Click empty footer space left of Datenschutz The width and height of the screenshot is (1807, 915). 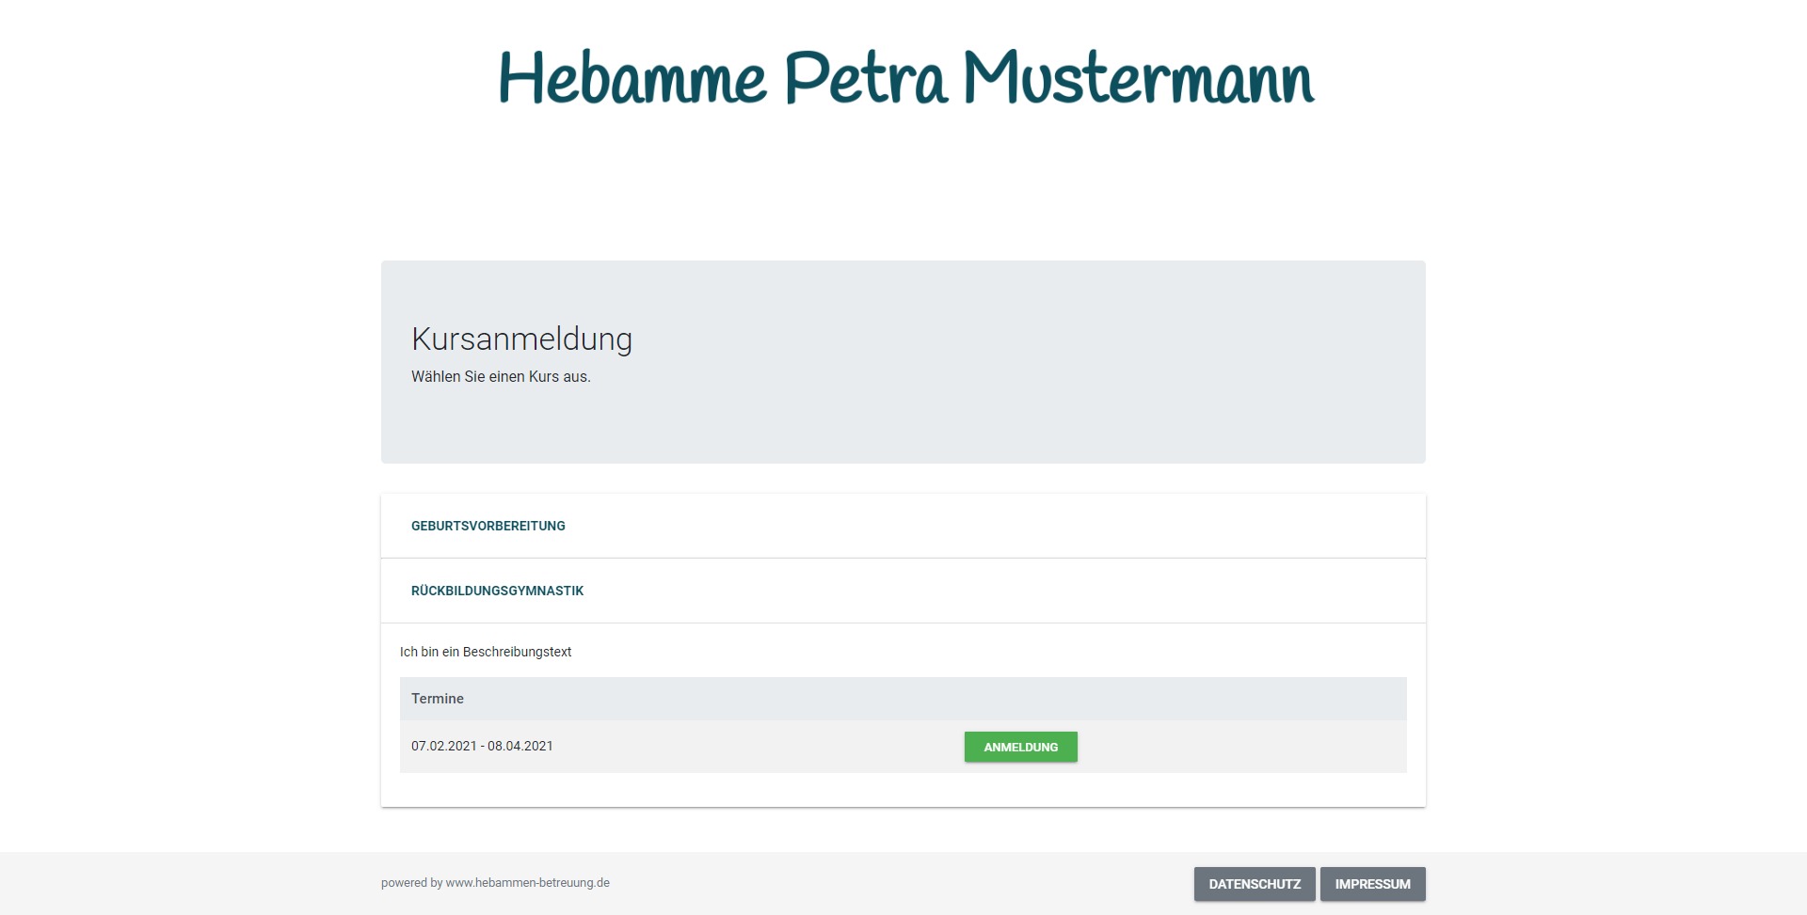(894, 884)
